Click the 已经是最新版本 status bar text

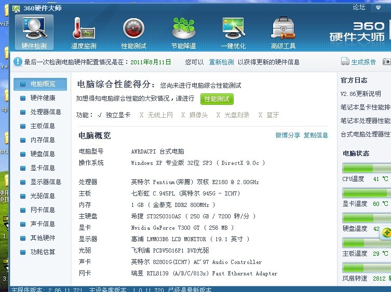[x=190, y=289]
